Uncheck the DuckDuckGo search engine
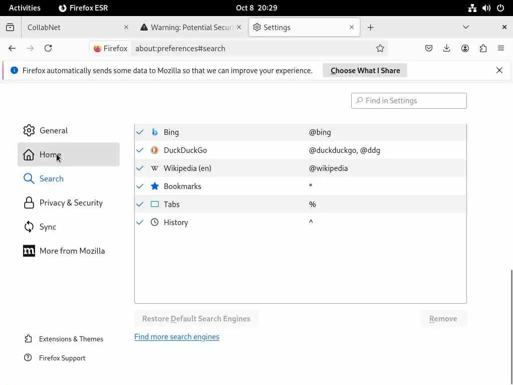 (140, 150)
